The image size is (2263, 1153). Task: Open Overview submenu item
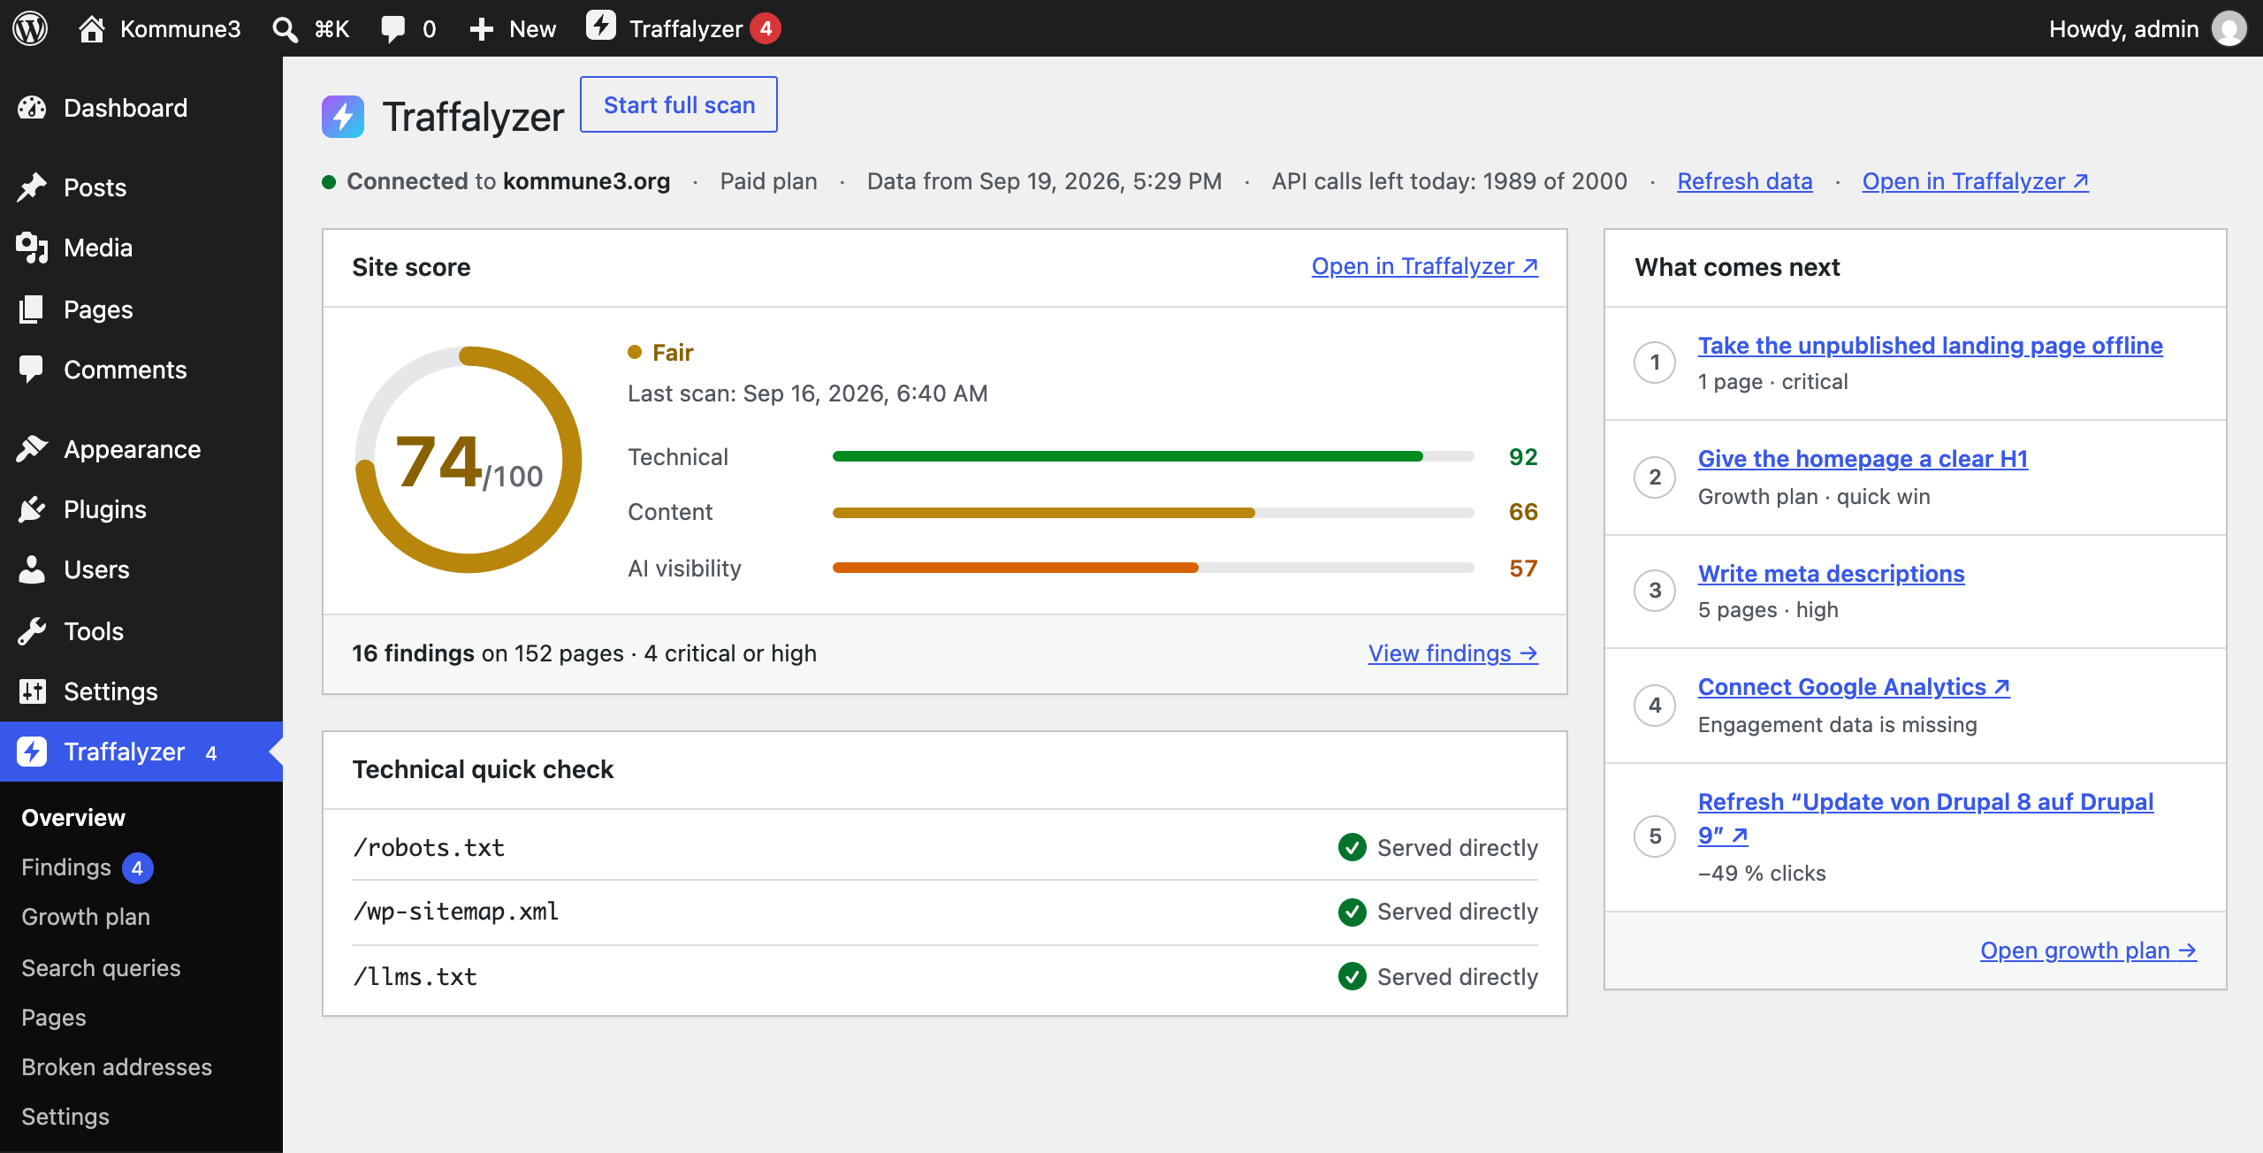[73, 818]
